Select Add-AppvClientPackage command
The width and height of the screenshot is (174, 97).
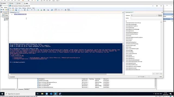click(131, 25)
